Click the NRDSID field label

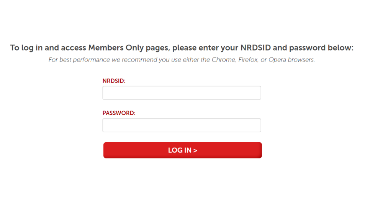114,81
